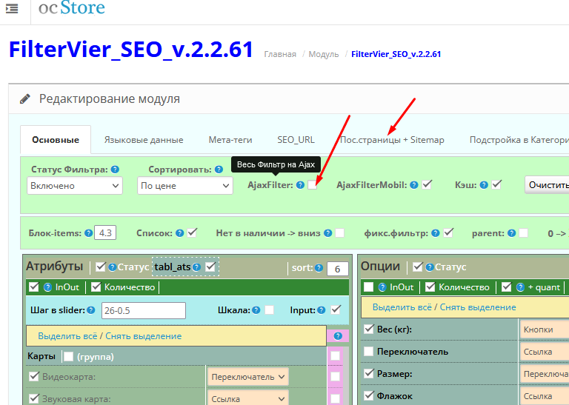Click help icon next to Сортировать

[x=219, y=170]
